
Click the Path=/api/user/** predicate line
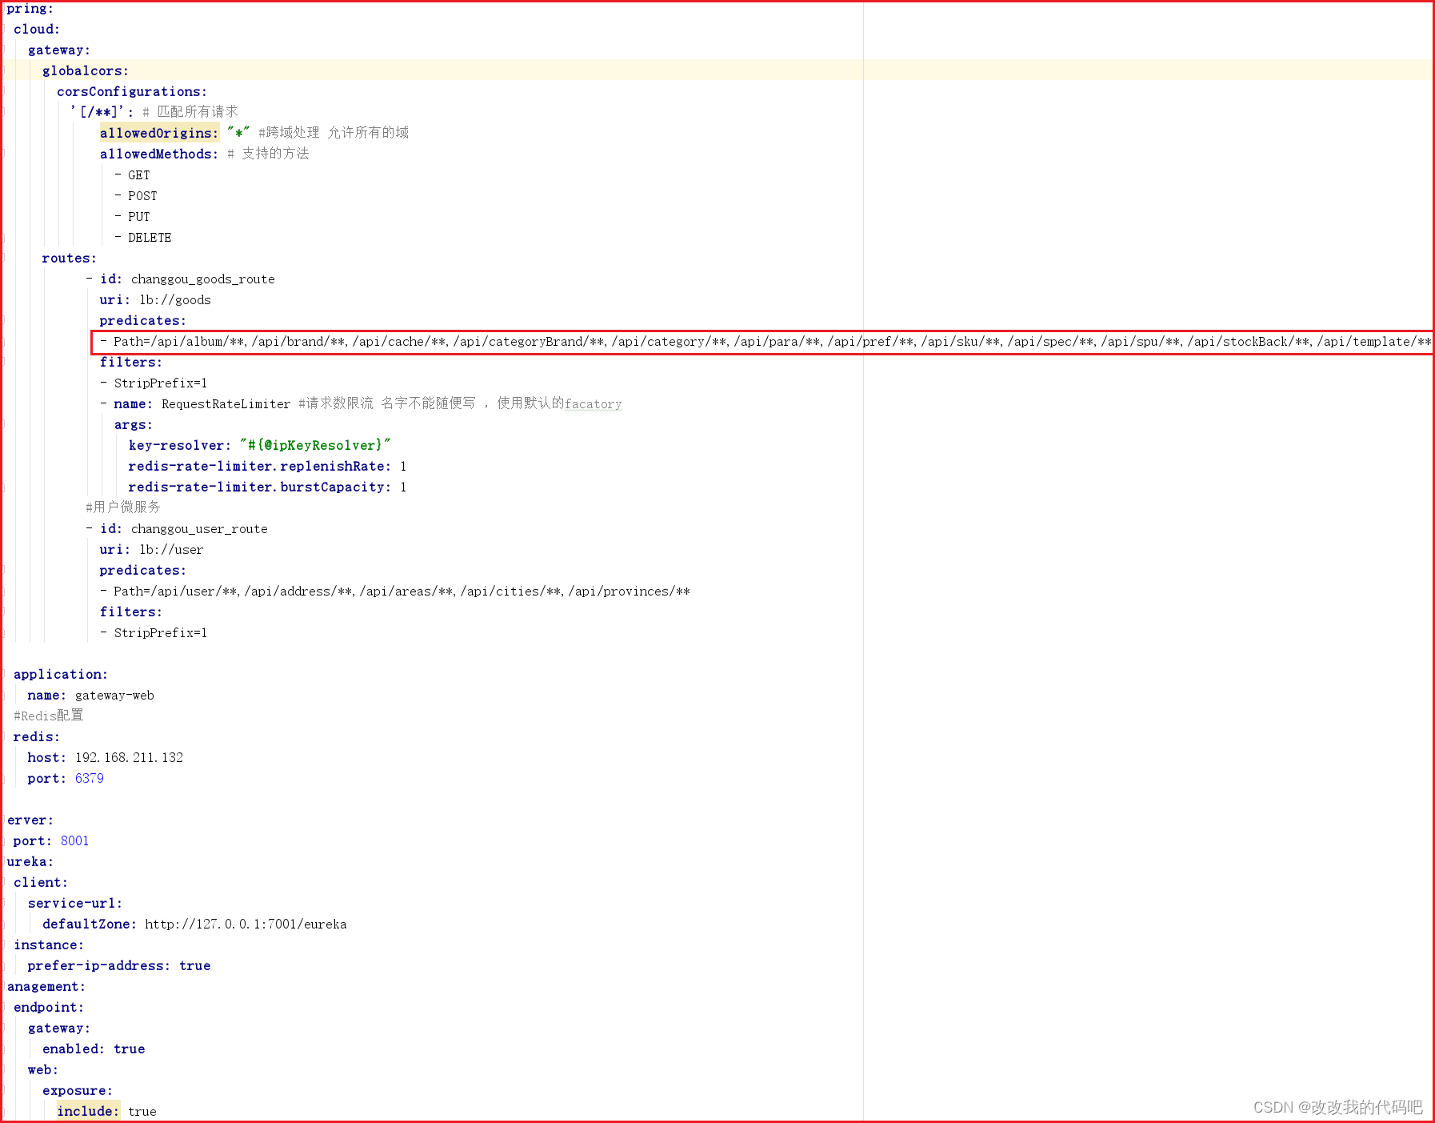coord(395,591)
